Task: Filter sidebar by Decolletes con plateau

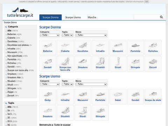Action: pos(18,45)
